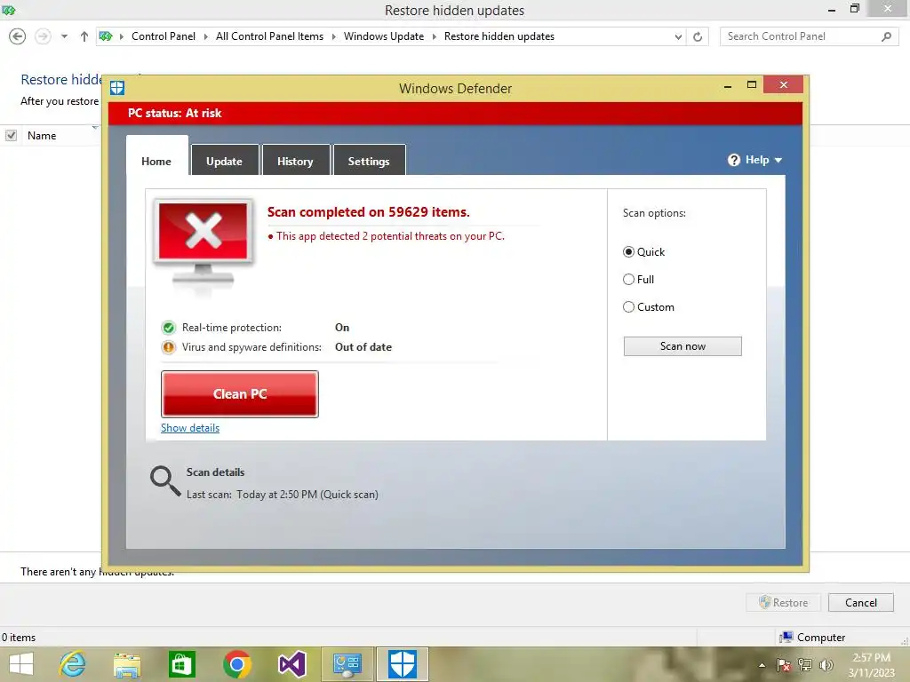Click the Scan now button
The image size is (910, 682).
tap(682, 346)
